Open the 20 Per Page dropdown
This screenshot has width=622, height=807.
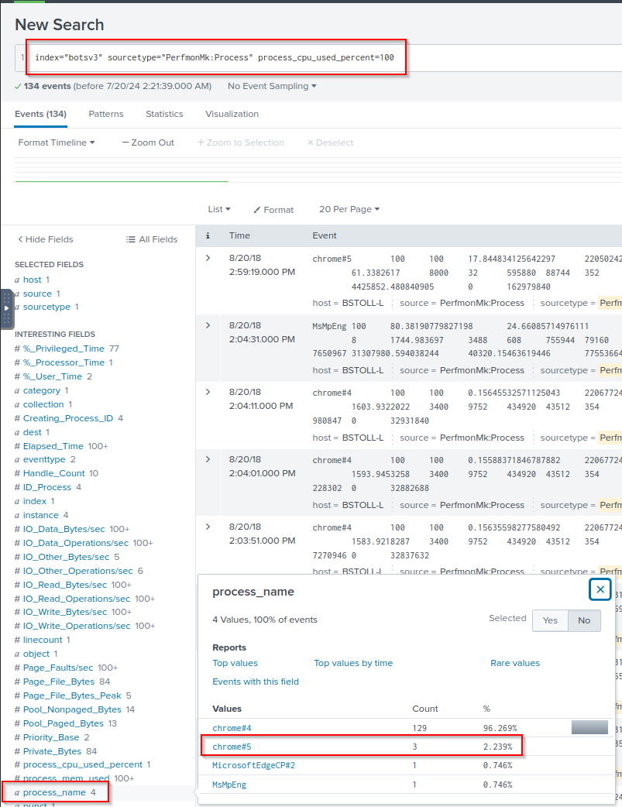pos(349,209)
